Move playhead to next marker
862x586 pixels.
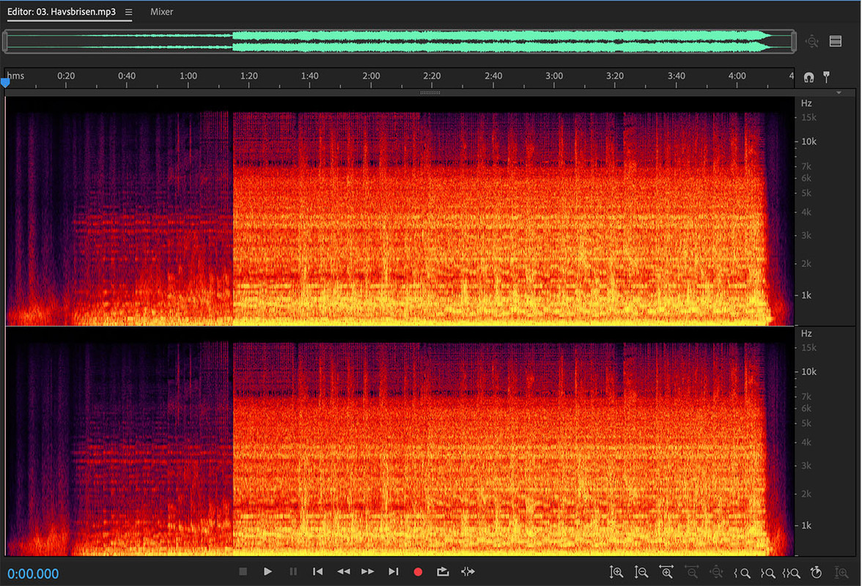click(393, 572)
